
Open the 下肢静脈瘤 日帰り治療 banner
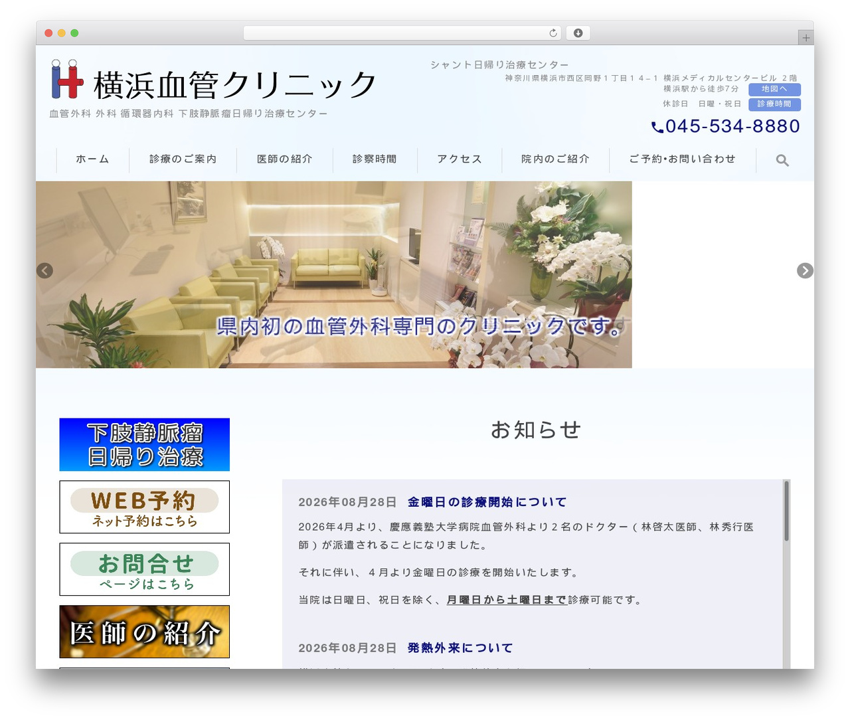coord(145,444)
